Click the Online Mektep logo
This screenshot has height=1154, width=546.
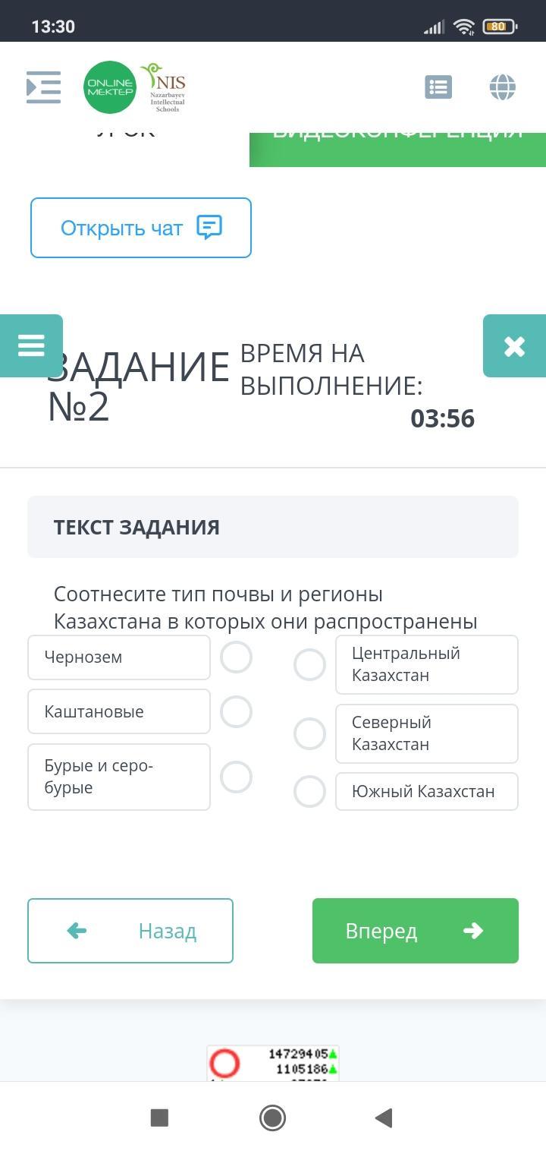110,87
